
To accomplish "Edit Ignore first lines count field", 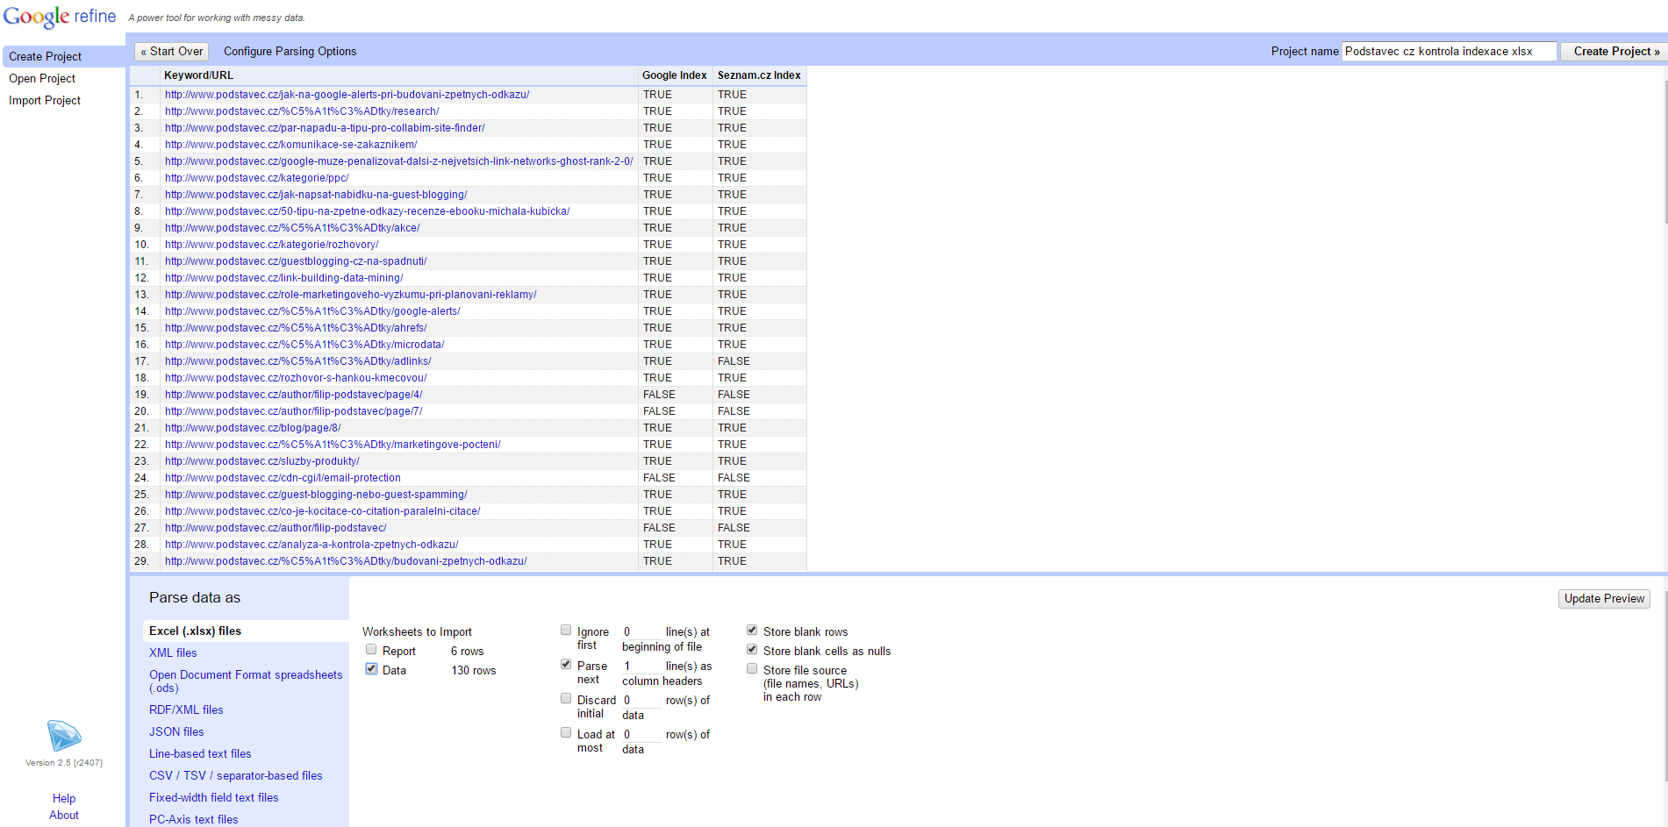I will 641,631.
